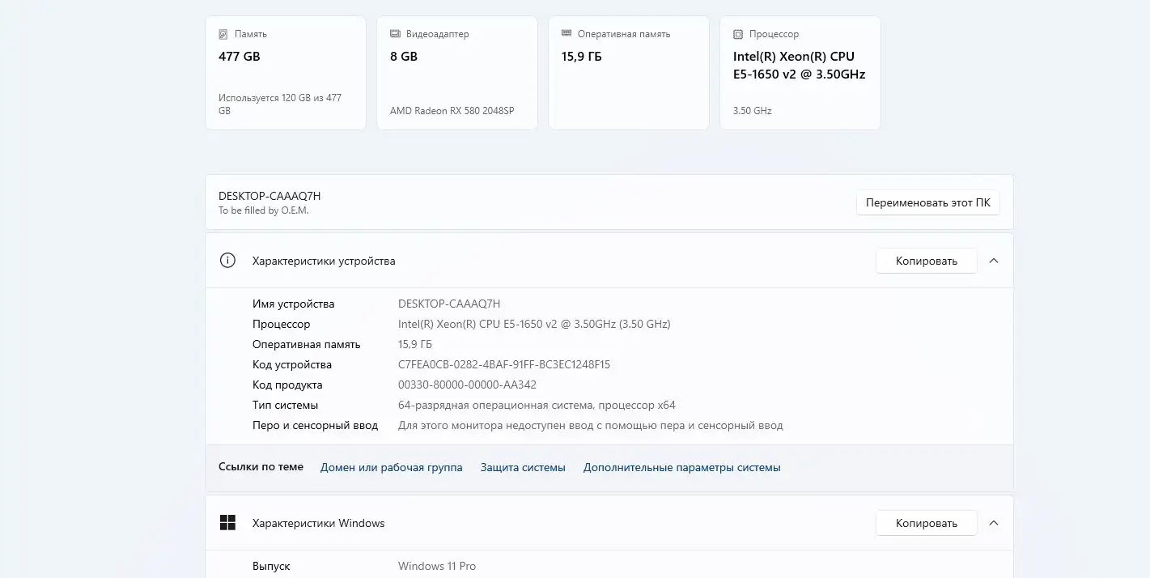The height and width of the screenshot is (578, 1150).
Task: Click the Используется 120 GB из 477 GB text
Action: [280, 104]
